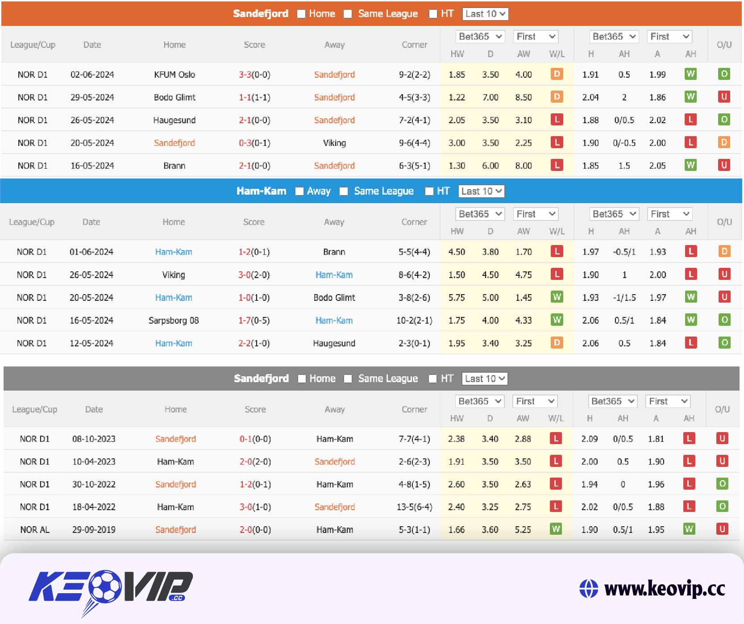Click the 3-3(0-0) score of KFUM Oslo match
744x624 pixels.
254,75
